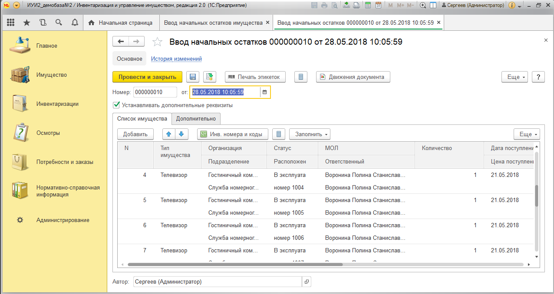Open help with the question mark button

pyautogui.click(x=538, y=77)
